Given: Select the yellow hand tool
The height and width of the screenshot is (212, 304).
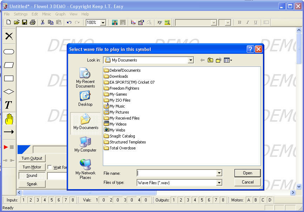Looking at the screenshot, I should (x=9, y=119).
